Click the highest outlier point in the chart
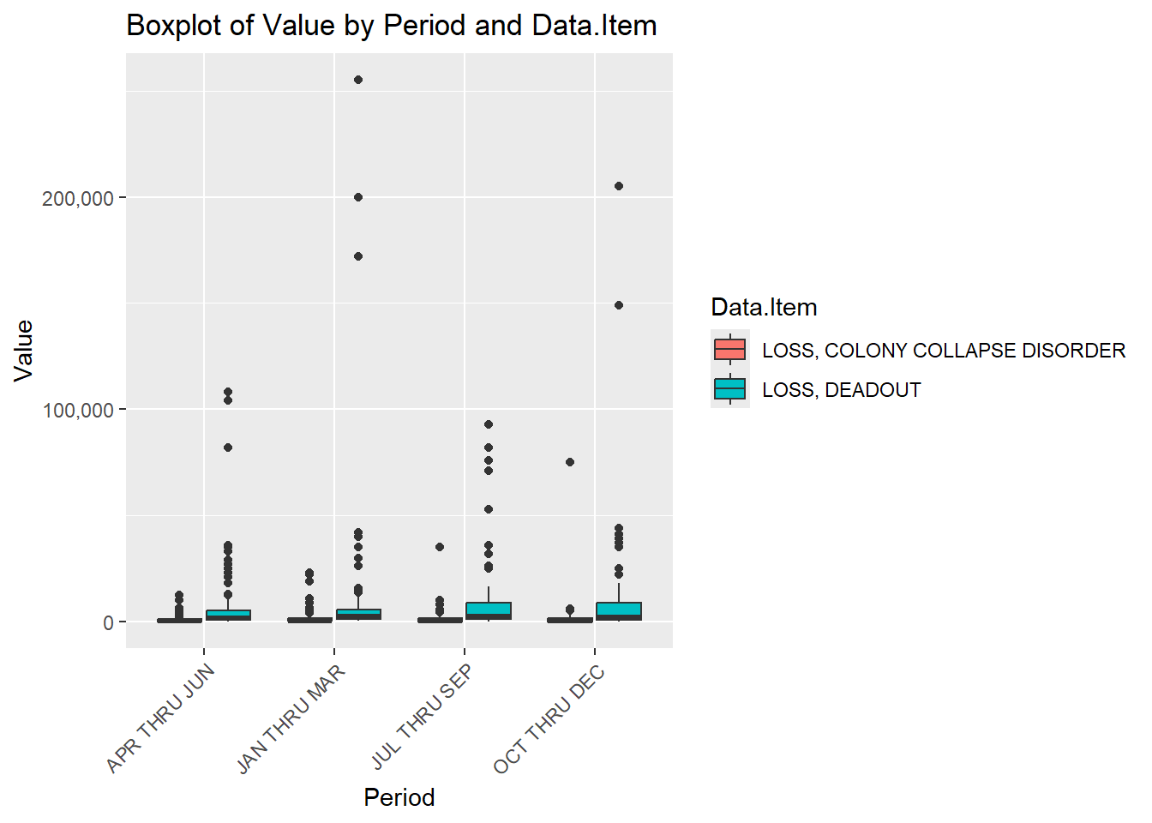The width and height of the screenshot is (1152, 823). click(358, 80)
